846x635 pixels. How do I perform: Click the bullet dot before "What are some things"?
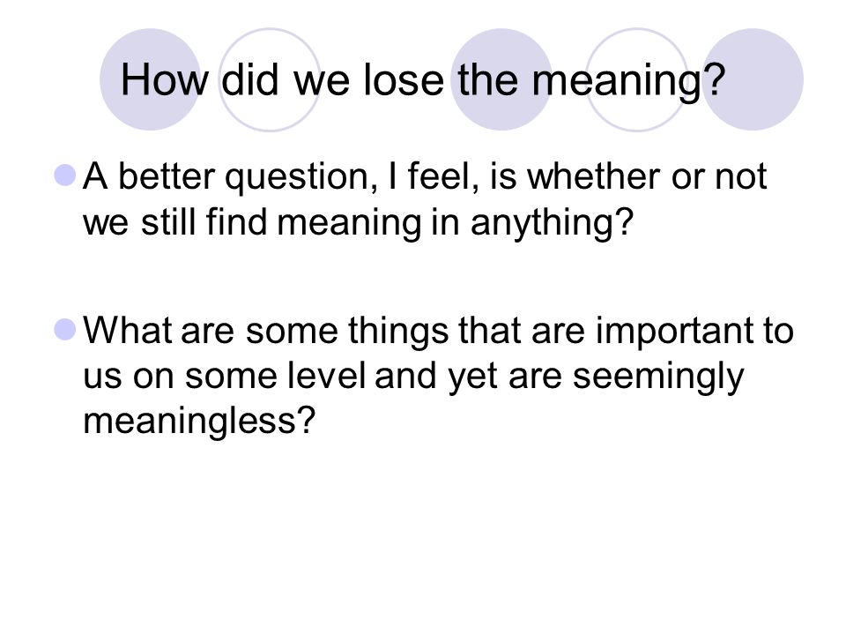point(65,329)
